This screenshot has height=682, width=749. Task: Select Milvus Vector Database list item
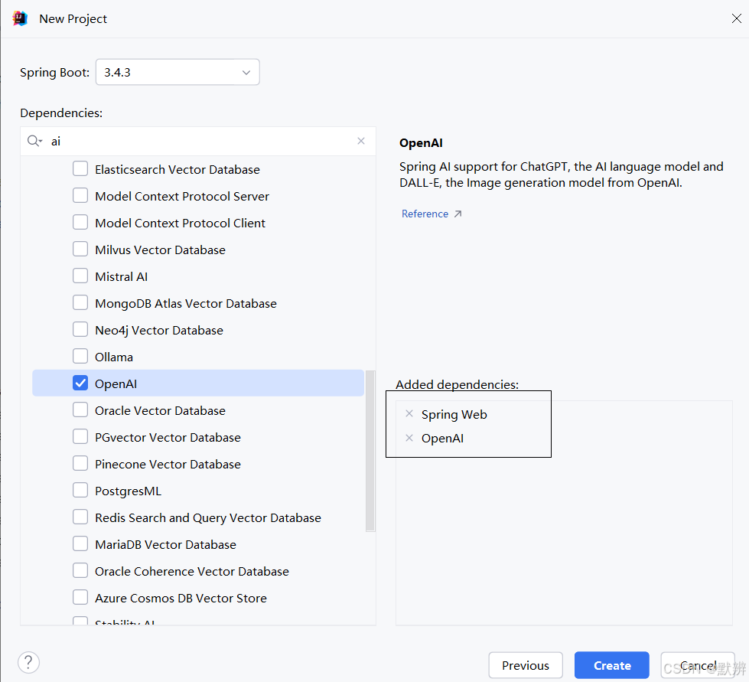[160, 250]
